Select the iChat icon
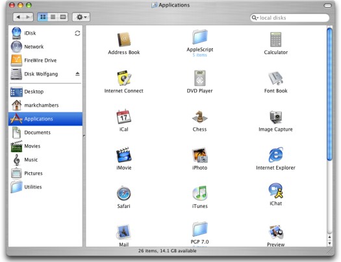The image size is (341, 262). 276,190
